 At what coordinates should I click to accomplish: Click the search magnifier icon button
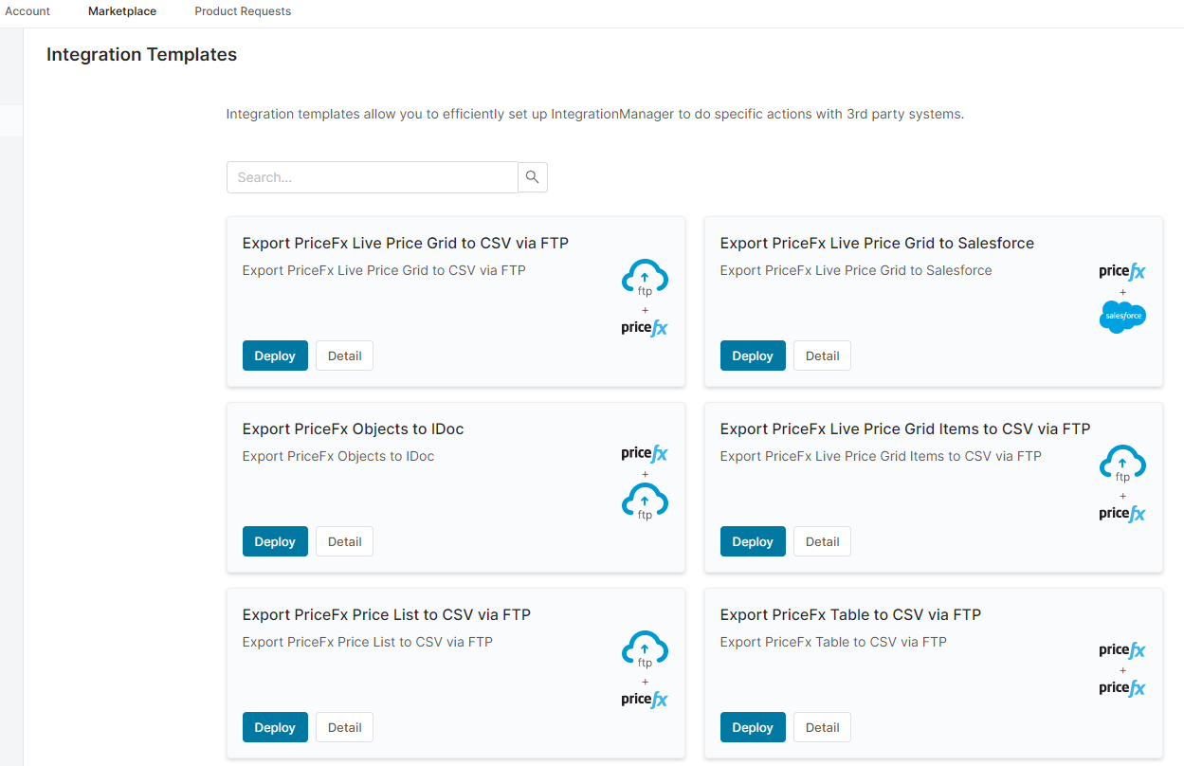tap(533, 177)
